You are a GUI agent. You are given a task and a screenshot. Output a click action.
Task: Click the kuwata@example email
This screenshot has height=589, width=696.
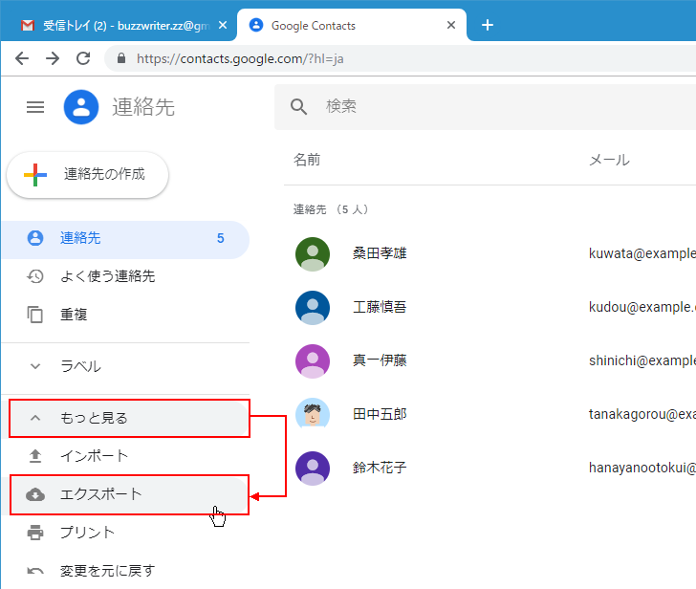click(x=642, y=253)
